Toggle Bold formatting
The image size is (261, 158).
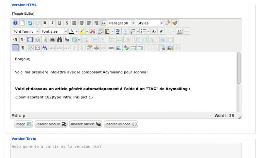45,23
